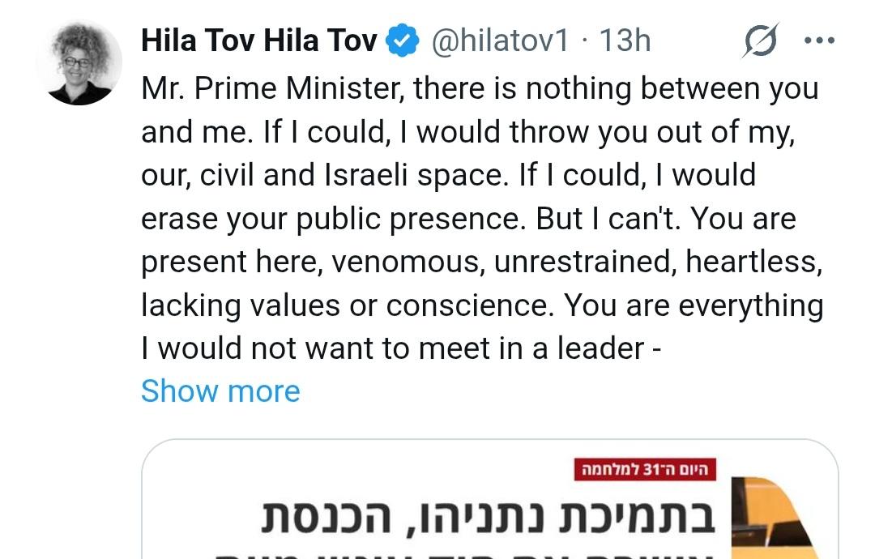Open the @hilatov1 handle link
This screenshot has width=875, height=559.
(x=500, y=41)
